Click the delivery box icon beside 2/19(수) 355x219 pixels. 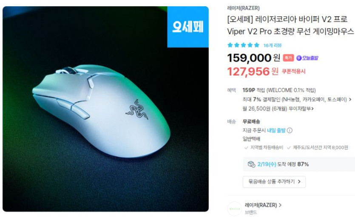click(x=251, y=164)
